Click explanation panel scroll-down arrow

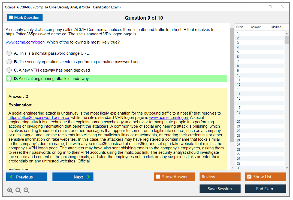tap(232, 167)
